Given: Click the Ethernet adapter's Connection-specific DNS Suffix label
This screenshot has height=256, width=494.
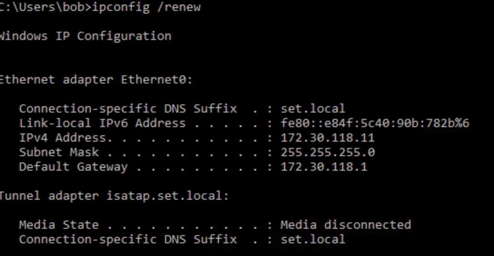Looking at the screenshot, I should pos(128,109).
